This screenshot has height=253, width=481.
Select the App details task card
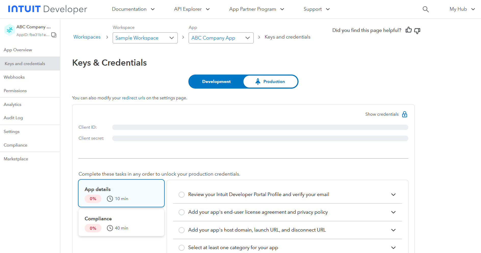(121, 193)
